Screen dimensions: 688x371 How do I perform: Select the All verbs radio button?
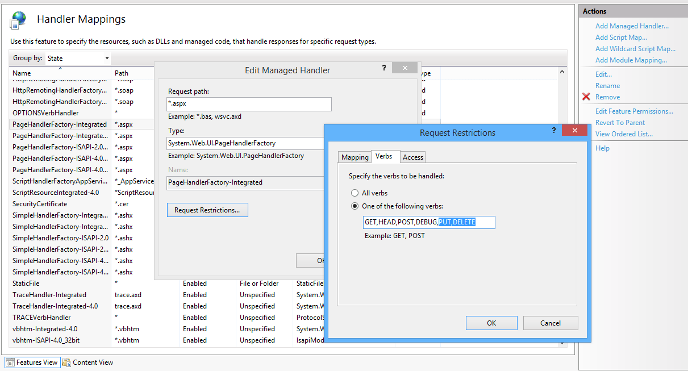[355, 193]
